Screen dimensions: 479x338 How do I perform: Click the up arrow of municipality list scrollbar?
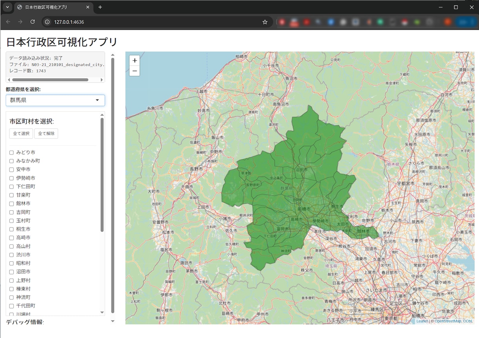tap(102, 115)
